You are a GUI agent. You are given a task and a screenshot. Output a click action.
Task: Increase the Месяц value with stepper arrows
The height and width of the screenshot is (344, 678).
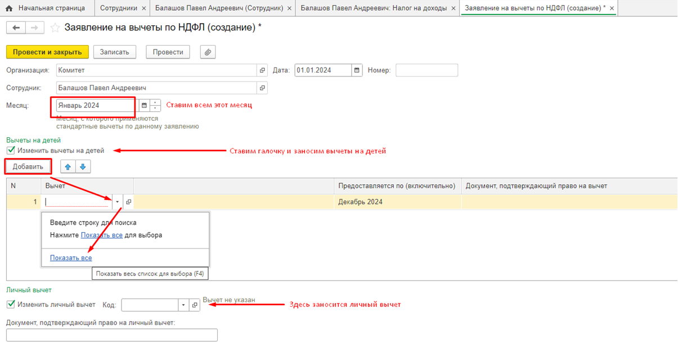[x=155, y=103]
